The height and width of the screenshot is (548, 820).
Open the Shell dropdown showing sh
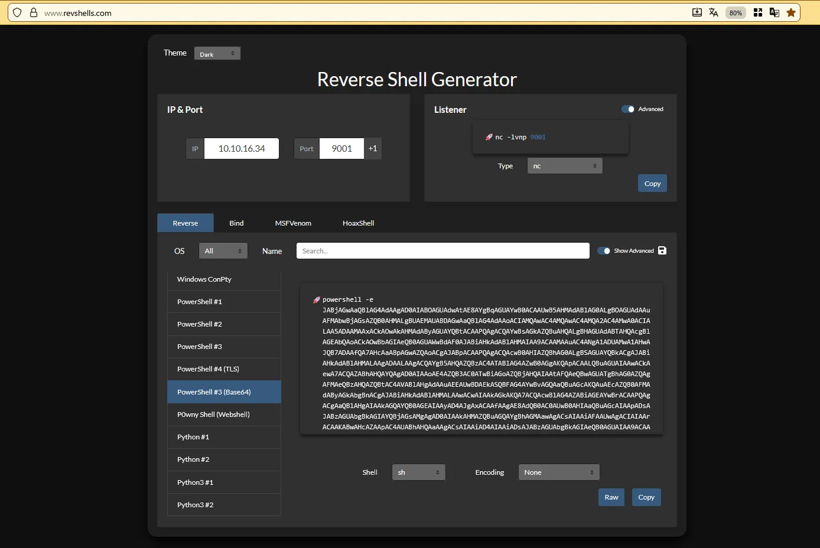[419, 472]
